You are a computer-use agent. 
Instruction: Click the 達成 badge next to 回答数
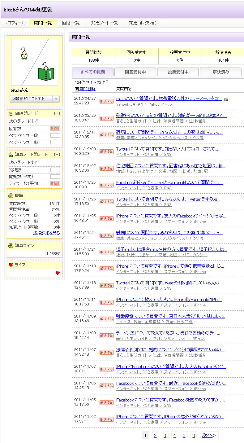55,129
